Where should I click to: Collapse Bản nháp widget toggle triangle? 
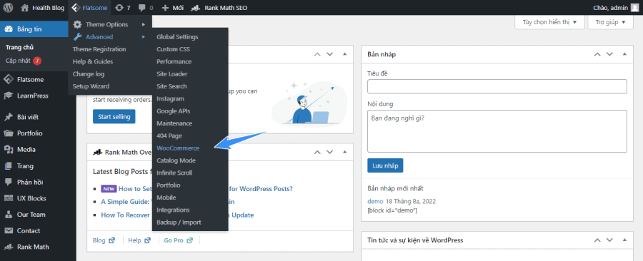coord(625,54)
